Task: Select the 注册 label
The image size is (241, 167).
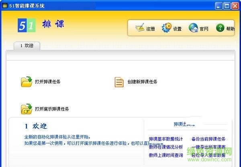Action: coord(151,29)
